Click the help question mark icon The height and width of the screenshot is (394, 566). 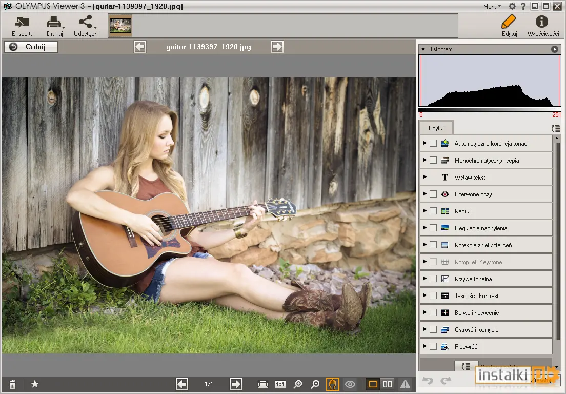click(523, 6)
